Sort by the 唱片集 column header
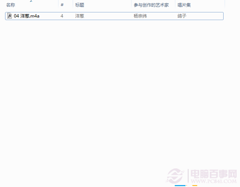240x187 pixels. [184, 5]
